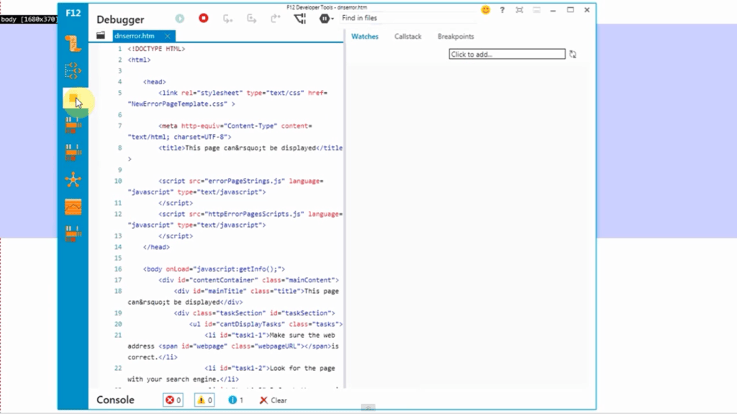Image resolution: width=737 pixels, height=414 pixels.
Task: Click the 'task1-2' list item code line
Action: tap(270, 369)
